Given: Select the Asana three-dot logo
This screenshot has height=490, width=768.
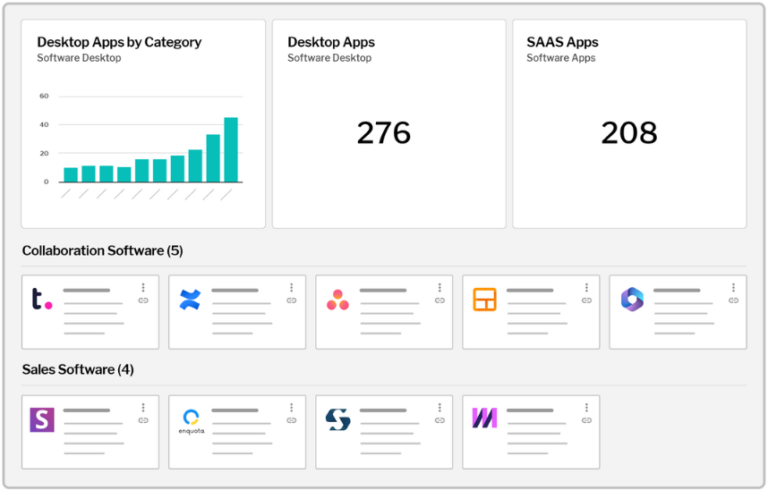Looking at the screenshot, I should click(337, 300).
